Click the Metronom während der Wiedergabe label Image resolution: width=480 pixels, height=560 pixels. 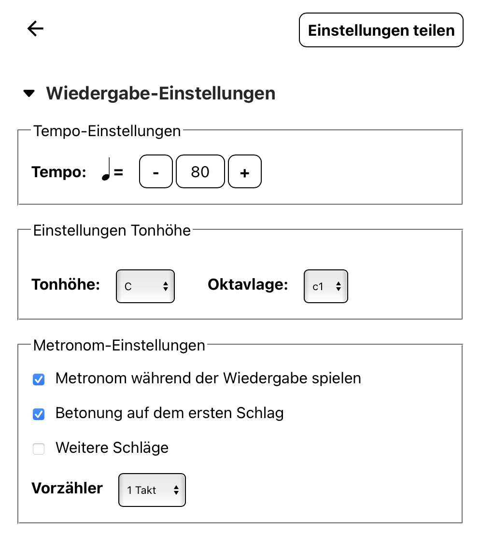point(208,378)
